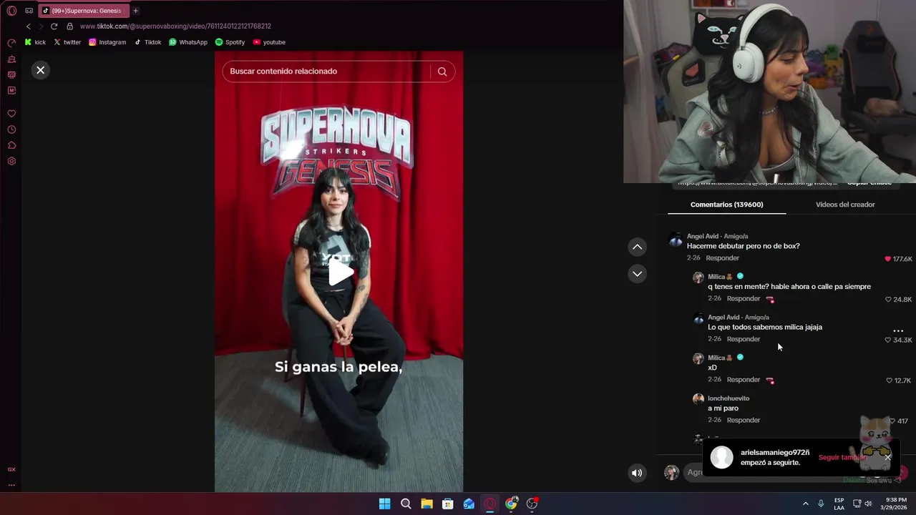Select the Supernova: Genesis browser tab
This screenshot has width=916, height=515.
pyautogui.click(x=84, y=11)
